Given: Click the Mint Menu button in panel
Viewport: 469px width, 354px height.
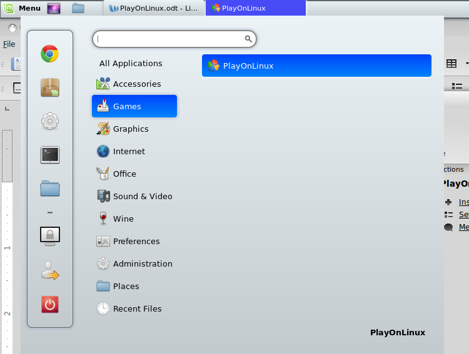Looking at the screenshot, I should tap(21, 8).
